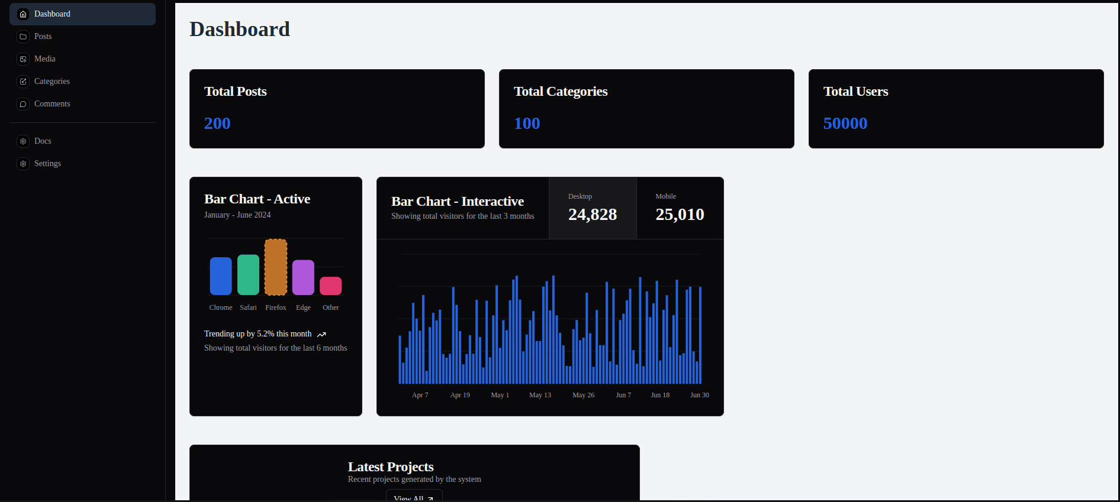Click the 50000 users count
The width and height of the screenshot is (1120, 502).
pos(845,124)
